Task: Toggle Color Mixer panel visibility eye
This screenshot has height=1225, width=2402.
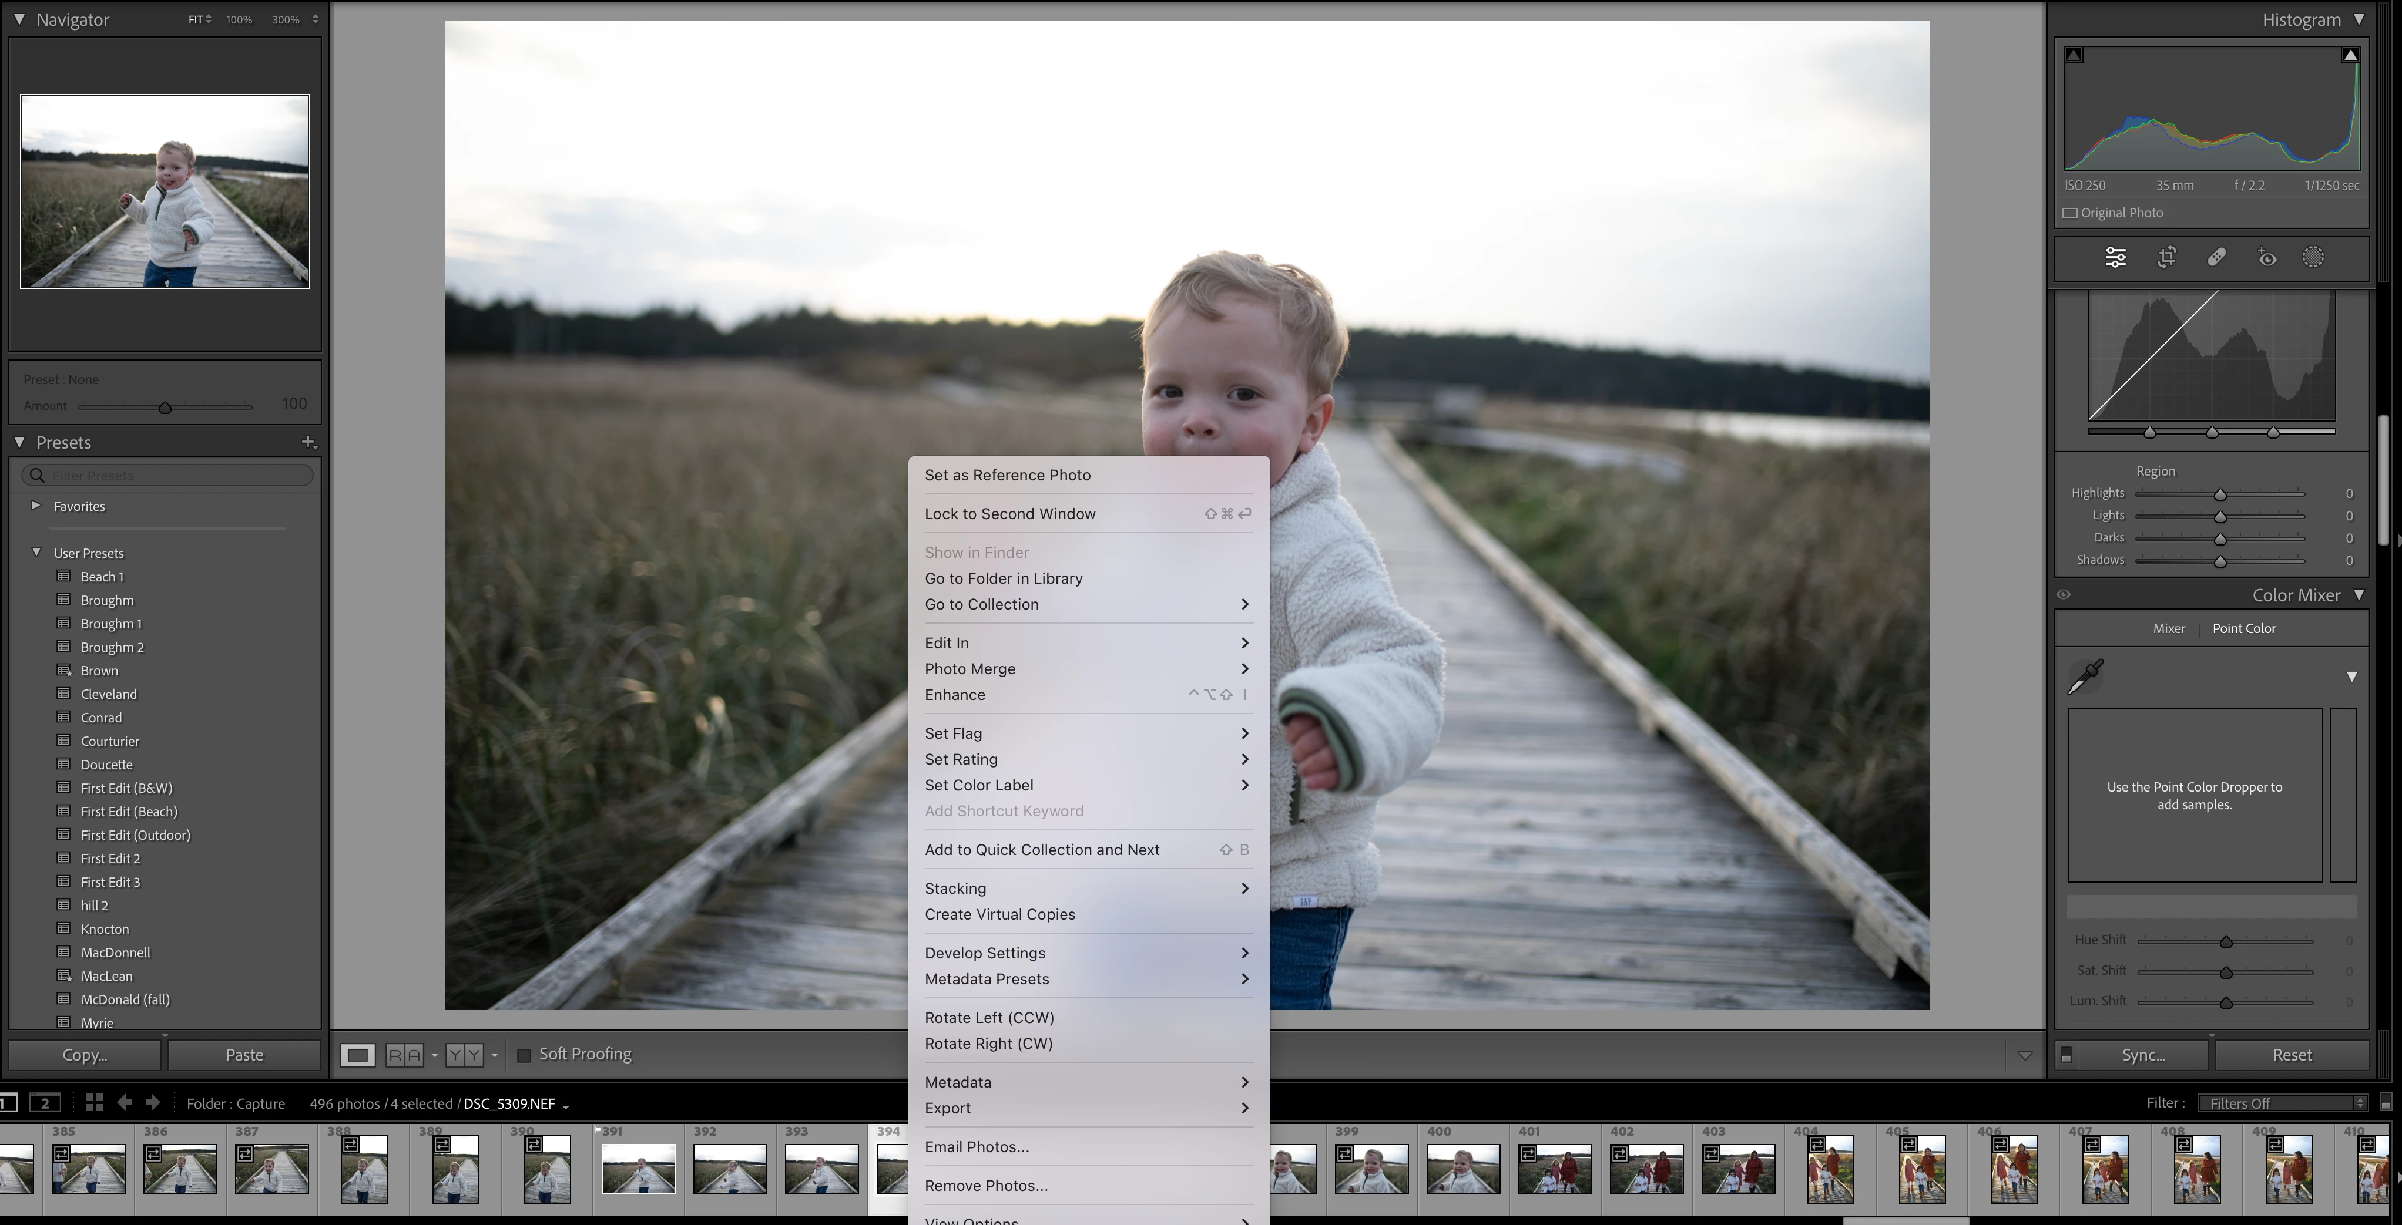Action: 2064,595
